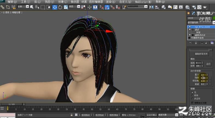This screenshot has width=215, height=118.
Task: Expand the 蒙皮 modifier sub-tree
Action: [x=193, y=30]
